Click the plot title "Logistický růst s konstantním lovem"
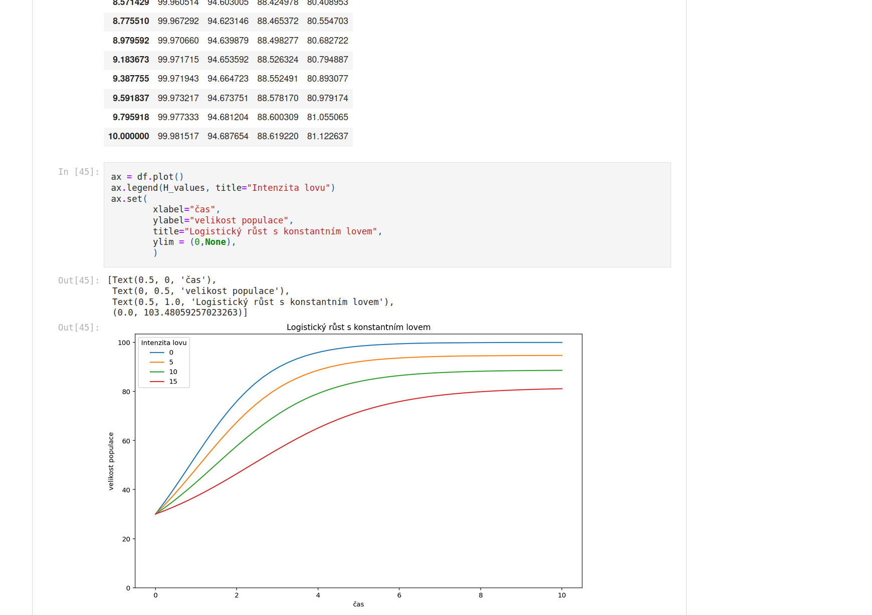 point(358,327)
